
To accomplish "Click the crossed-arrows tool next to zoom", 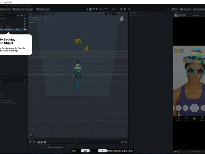I will [x=94, y=9].
